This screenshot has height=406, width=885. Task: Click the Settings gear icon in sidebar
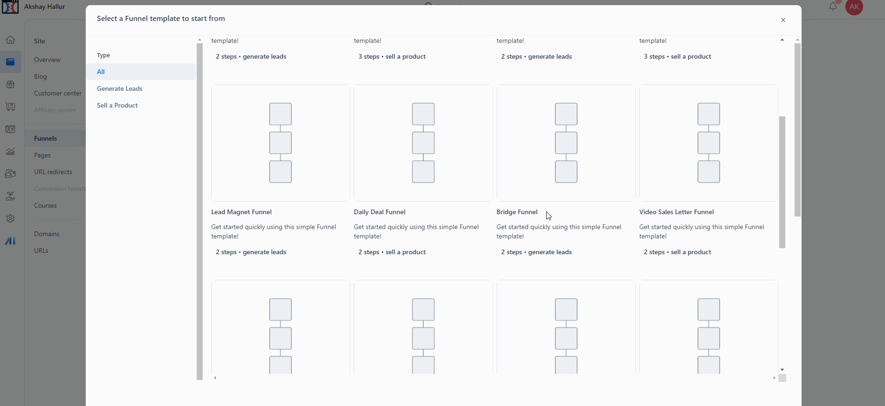point(10,218)
